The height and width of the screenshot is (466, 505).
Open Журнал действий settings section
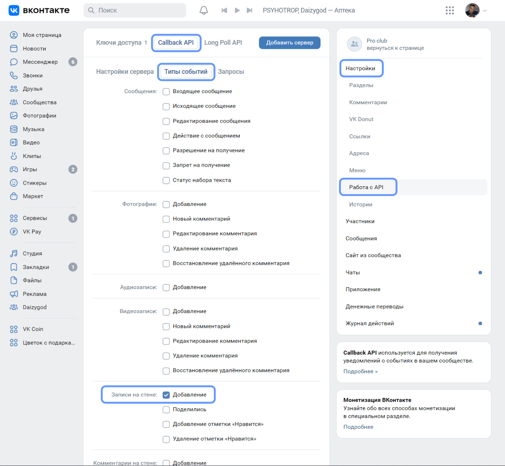[x=370, y=323]
